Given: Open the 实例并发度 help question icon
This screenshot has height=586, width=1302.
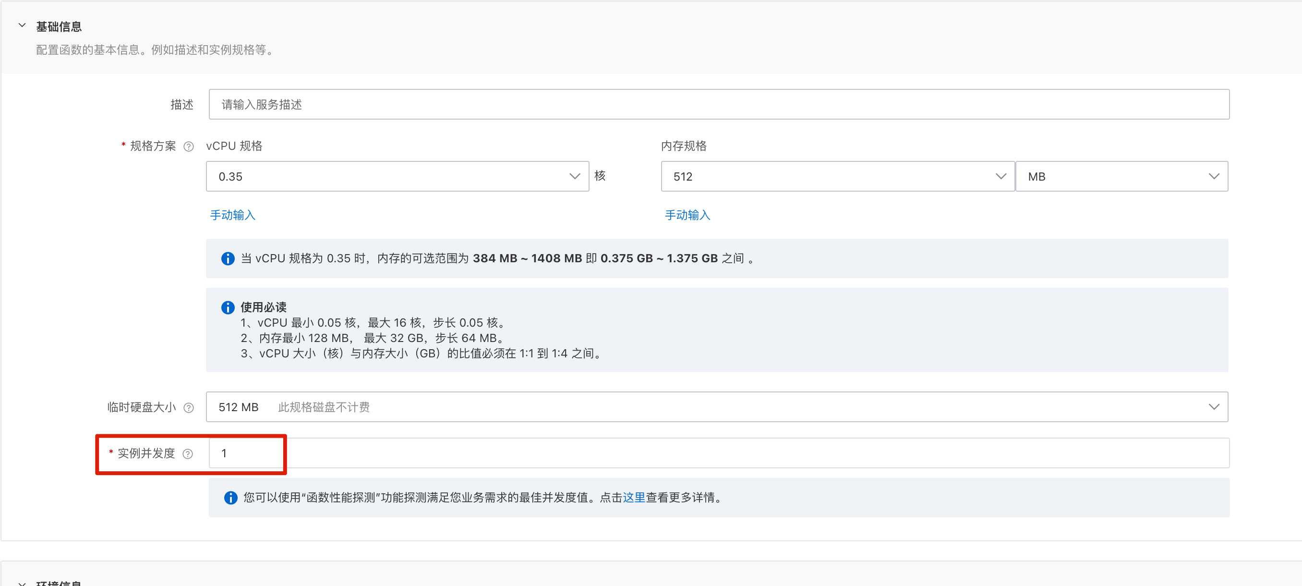Looking at the screenshot, I should 188,453.
